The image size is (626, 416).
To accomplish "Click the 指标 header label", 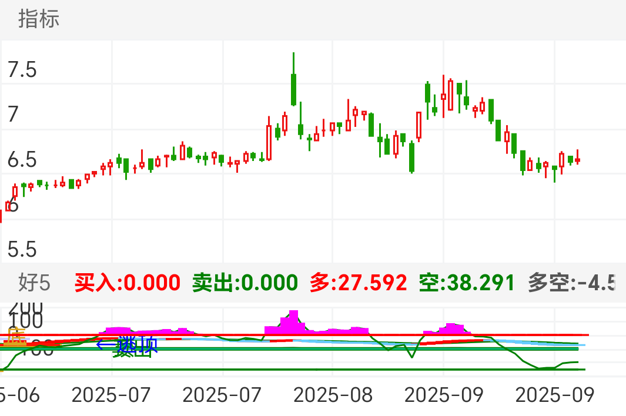I will point(39,19).
